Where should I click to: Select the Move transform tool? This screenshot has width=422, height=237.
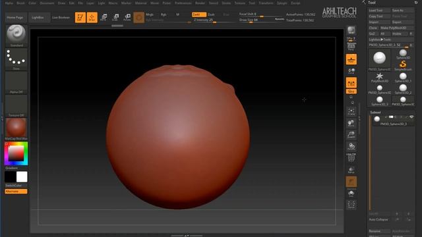pos(104,18)
